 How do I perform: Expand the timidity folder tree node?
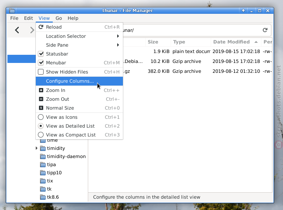(x=36, y=148)
